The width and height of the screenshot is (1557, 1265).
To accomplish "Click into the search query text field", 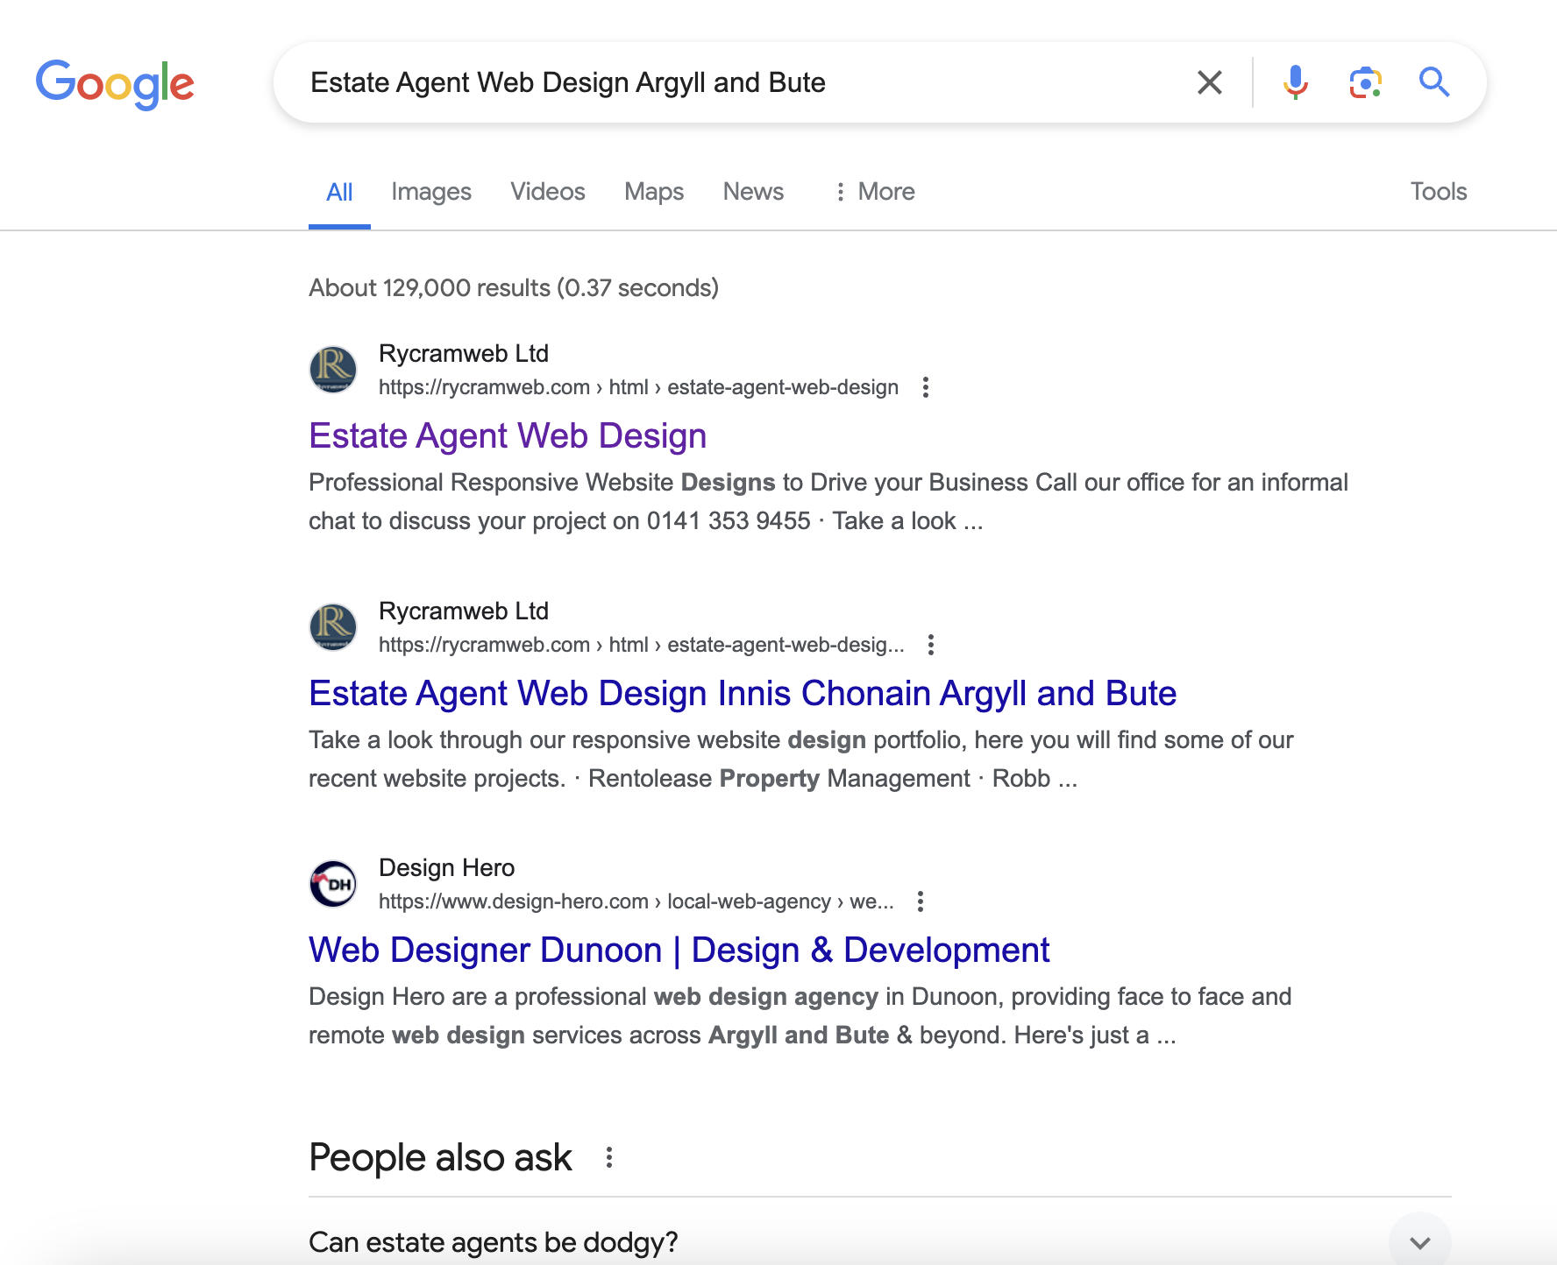I will point(701,83).
